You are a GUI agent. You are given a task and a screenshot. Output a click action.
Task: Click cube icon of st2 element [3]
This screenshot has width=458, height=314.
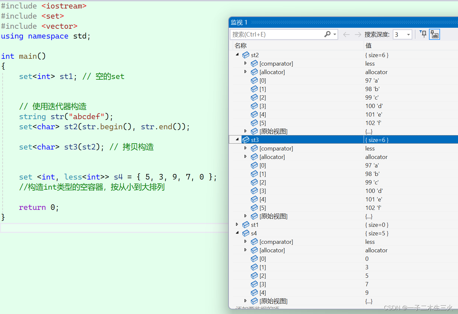pyautogui.click(x=254, y=106)
